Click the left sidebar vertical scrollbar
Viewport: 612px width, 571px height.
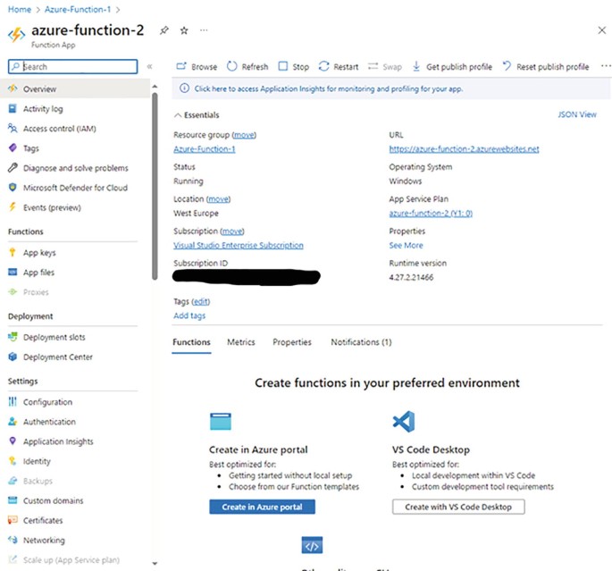pyautogui.click(x=155, y=179)
